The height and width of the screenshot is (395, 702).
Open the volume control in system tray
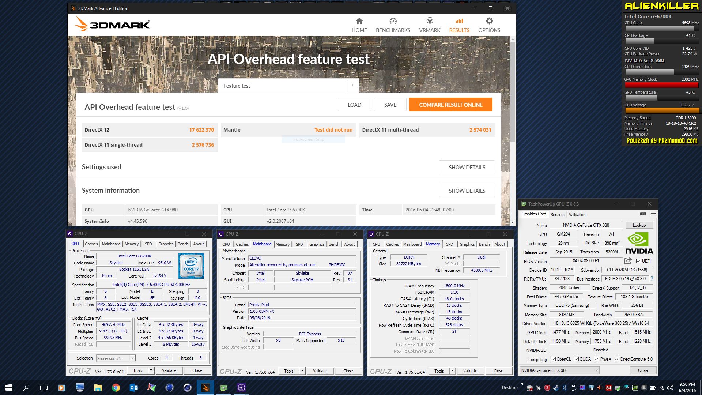670,388
